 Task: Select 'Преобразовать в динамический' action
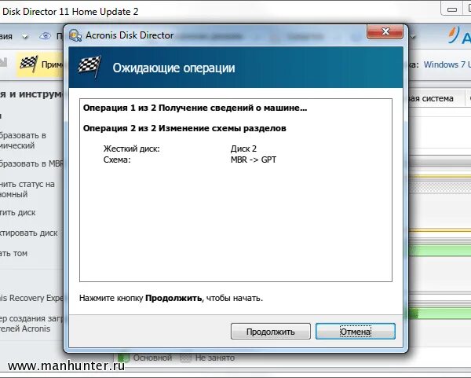[x=23, y=141]
